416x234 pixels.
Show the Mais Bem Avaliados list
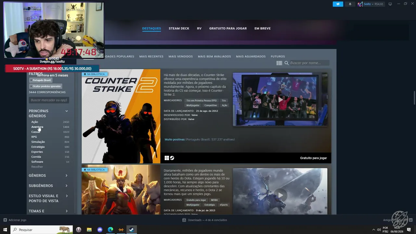click(x=214, y=56)
